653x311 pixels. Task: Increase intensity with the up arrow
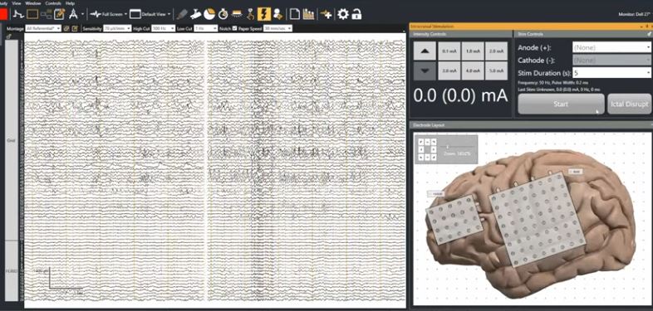coord(425,51)
